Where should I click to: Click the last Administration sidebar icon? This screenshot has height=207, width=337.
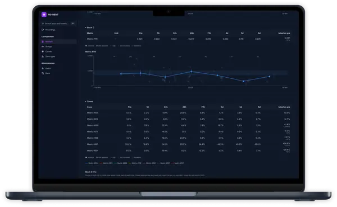pyautogui.click(x=43, y=73)
